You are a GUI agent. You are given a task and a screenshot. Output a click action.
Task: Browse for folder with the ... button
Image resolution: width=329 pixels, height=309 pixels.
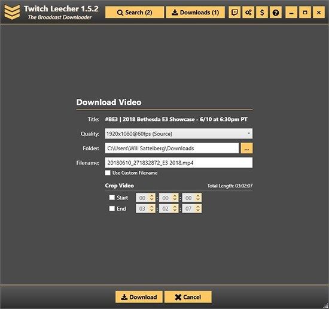(246, 148)
